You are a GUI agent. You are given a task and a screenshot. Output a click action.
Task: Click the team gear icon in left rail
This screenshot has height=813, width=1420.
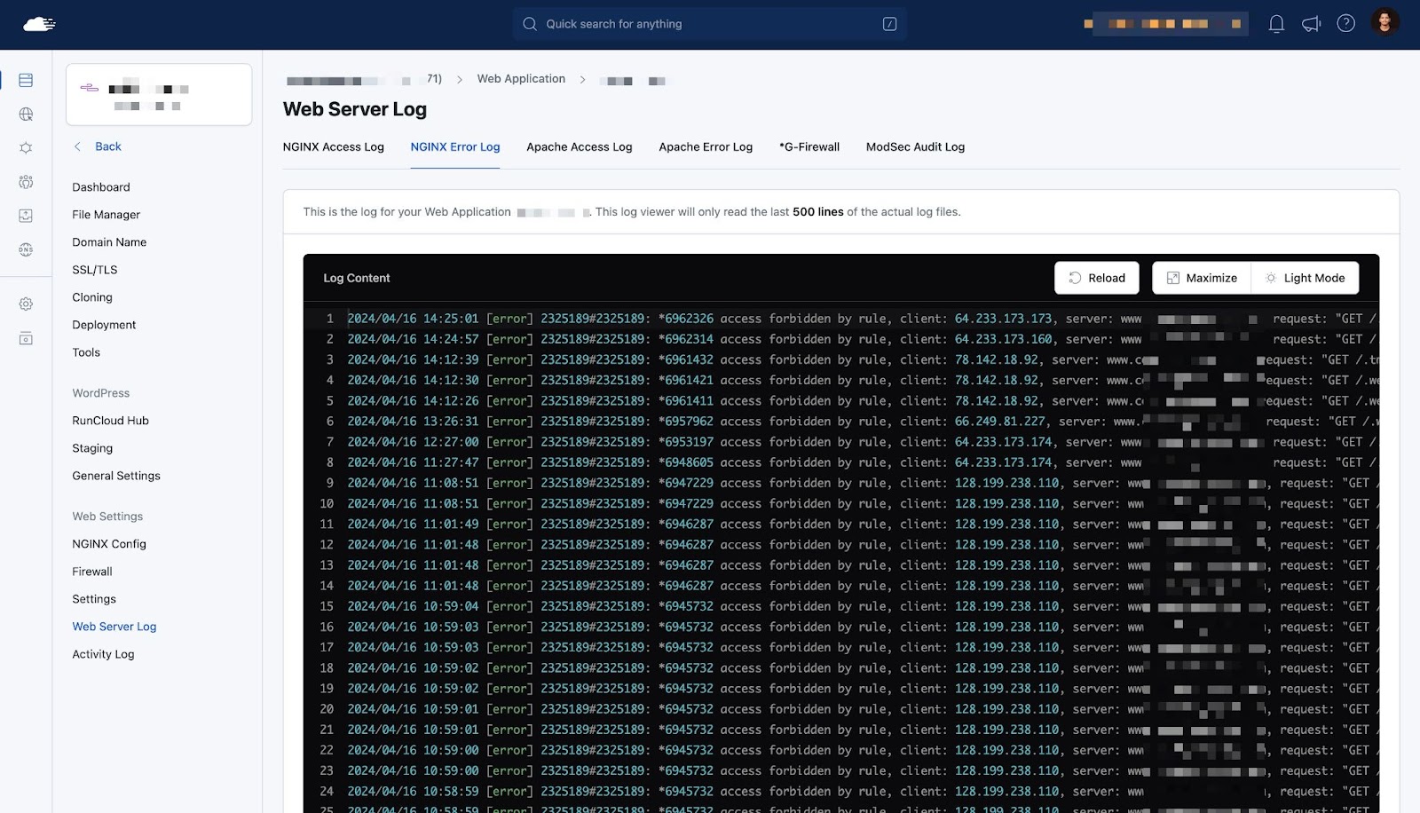tap(26, 182)
